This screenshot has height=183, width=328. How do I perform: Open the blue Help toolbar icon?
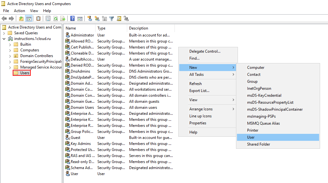pos(73,18)
